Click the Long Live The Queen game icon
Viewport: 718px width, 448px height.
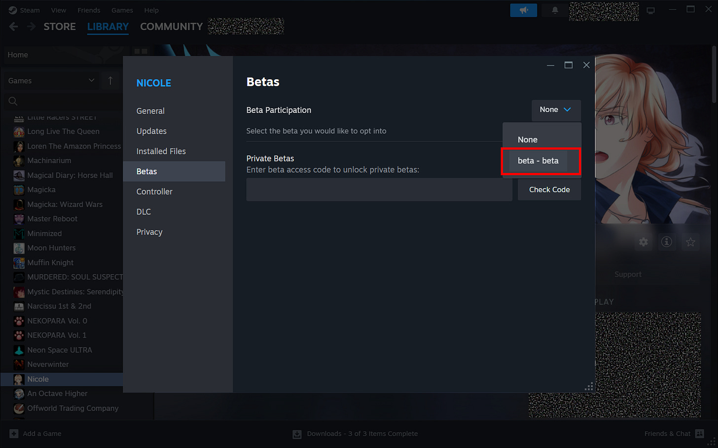(x=19, y=131)
